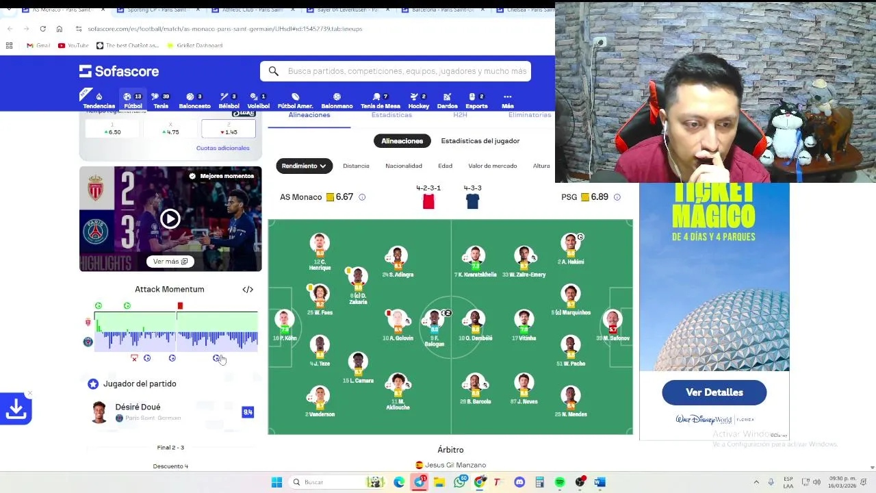Select the 4.75 draw odds
Image resolution: width=876 pixels, height=493 pixels.
click(x=170, y=129)
